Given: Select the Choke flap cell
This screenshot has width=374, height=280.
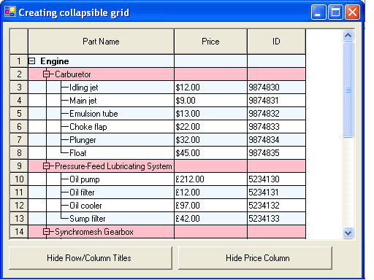Looking at the screenshot, I should pyautogui.click(x=102, y=127).
